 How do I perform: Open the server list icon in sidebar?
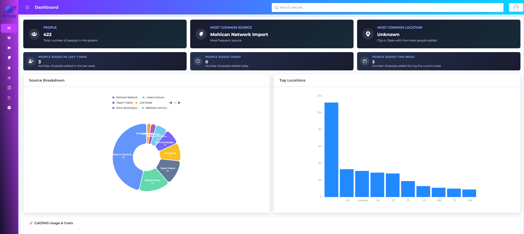click(x=9, y=88)
